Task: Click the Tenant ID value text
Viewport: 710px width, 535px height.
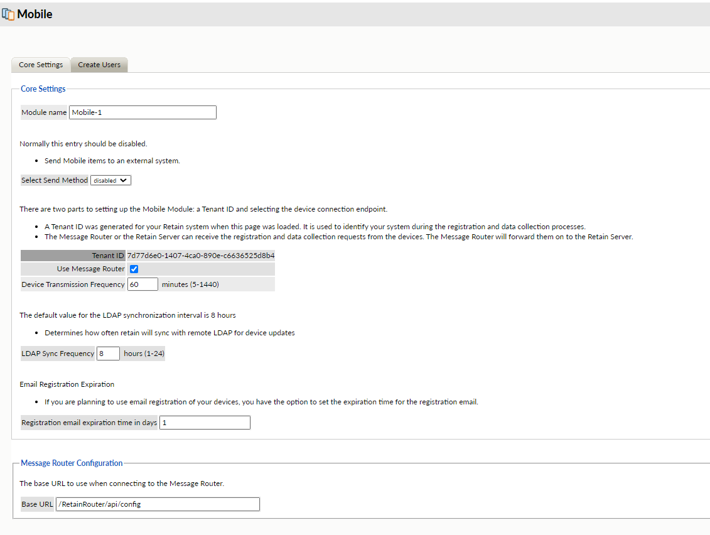Action: [x=200, y=256]
